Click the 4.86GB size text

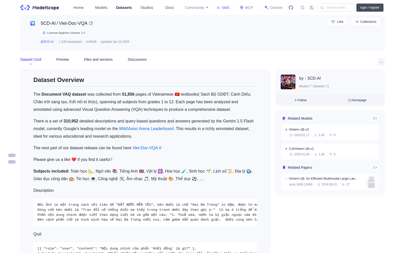click(x=91, y=42)
